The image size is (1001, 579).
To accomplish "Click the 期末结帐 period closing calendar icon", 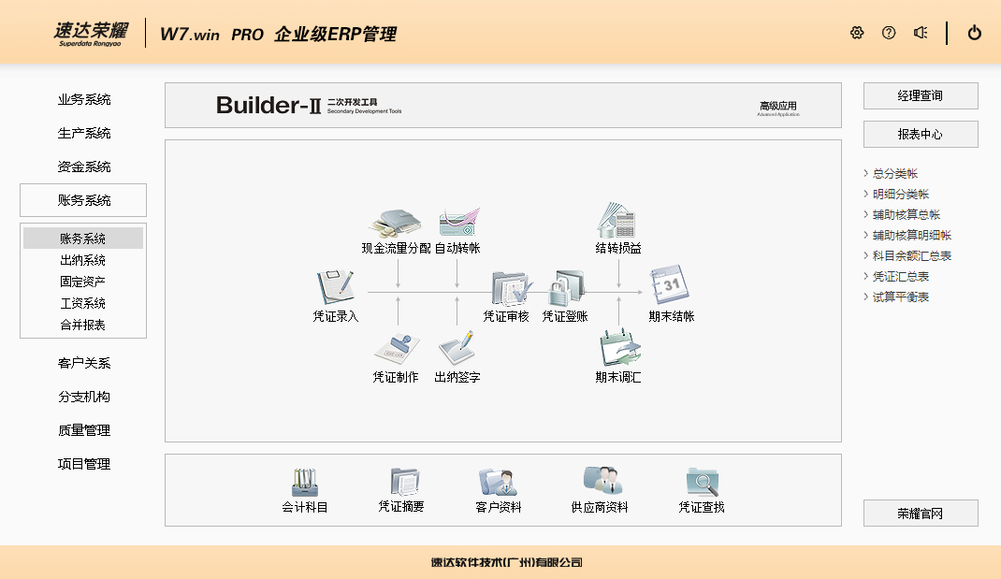I will pyautogui.click(x=671, y=284).
